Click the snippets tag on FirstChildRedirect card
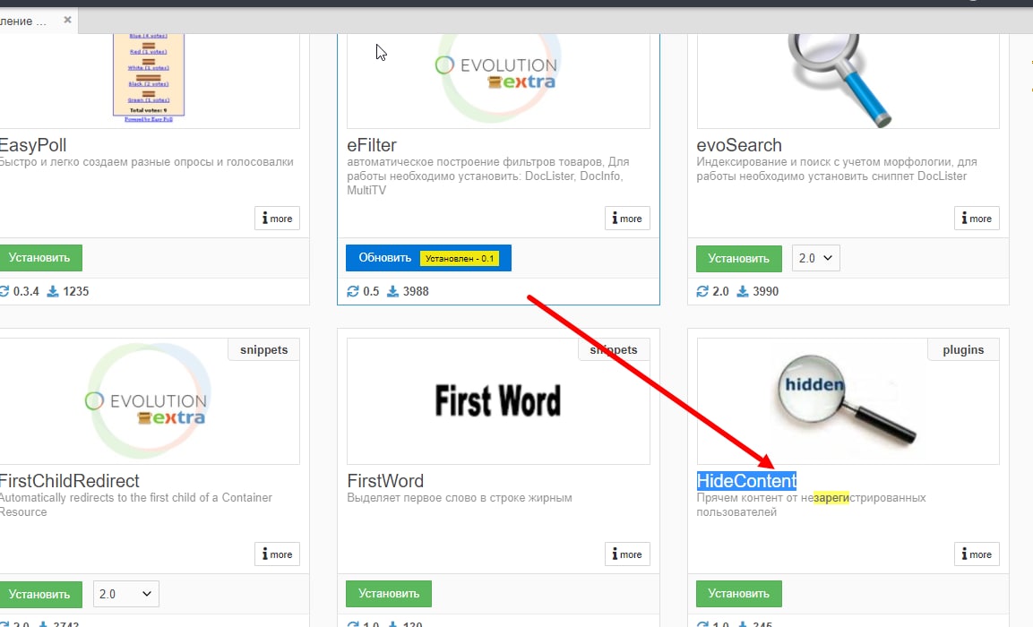This screenshot has width=1033, height=627. tap(263, 349)
